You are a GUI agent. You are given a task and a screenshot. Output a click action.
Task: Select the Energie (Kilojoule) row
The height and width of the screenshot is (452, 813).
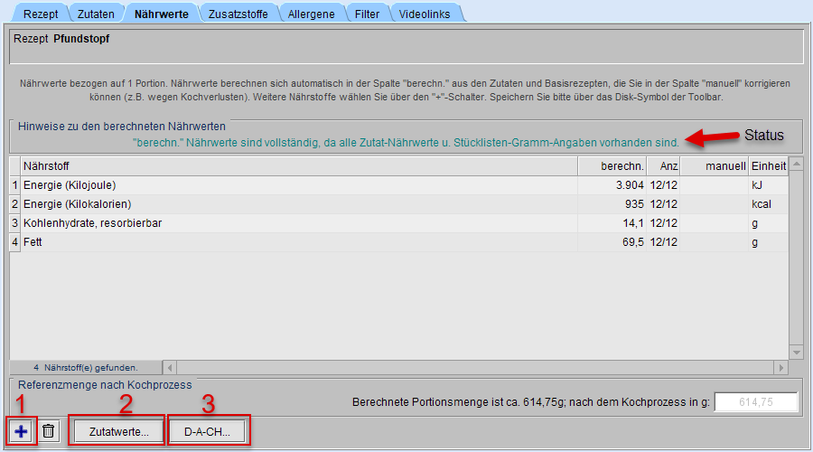398,185
